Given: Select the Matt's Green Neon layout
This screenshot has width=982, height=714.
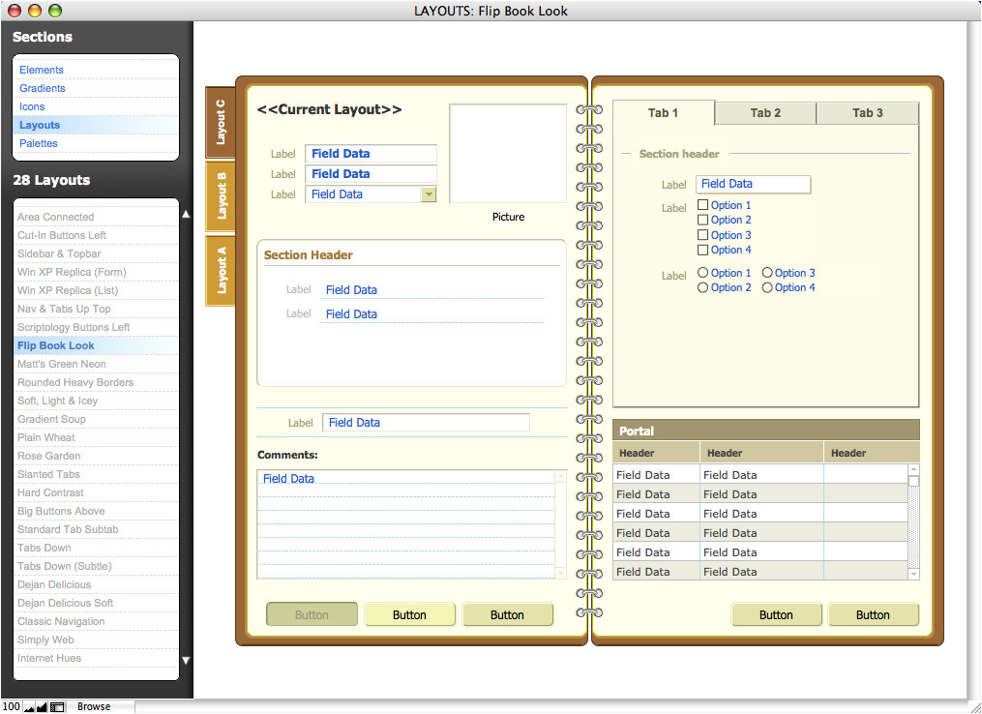Looking at the screenshot, I should 96,364.
